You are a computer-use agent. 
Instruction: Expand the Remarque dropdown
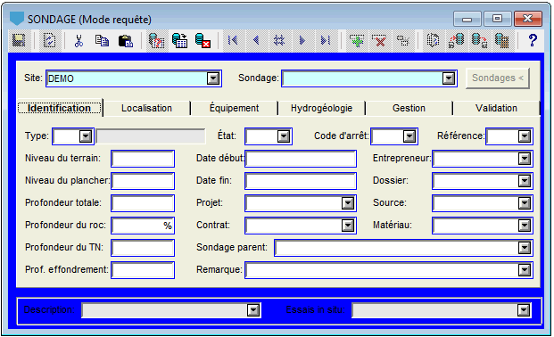coord(525,270)
